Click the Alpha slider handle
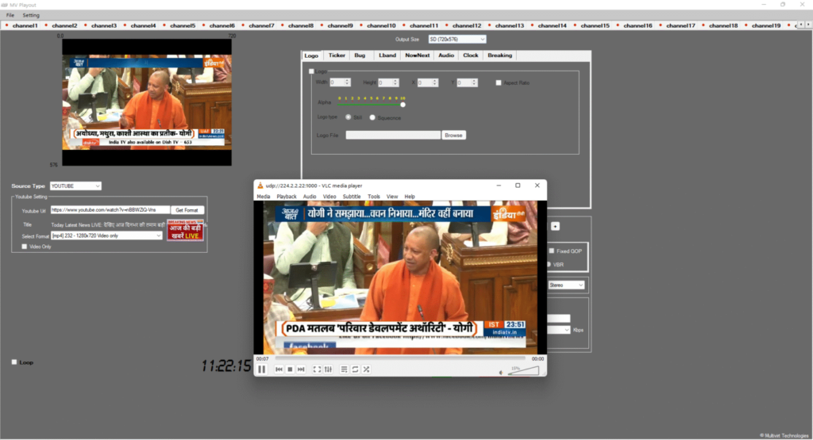This screenshot has width=813, height=440. (x=403, y=104)
